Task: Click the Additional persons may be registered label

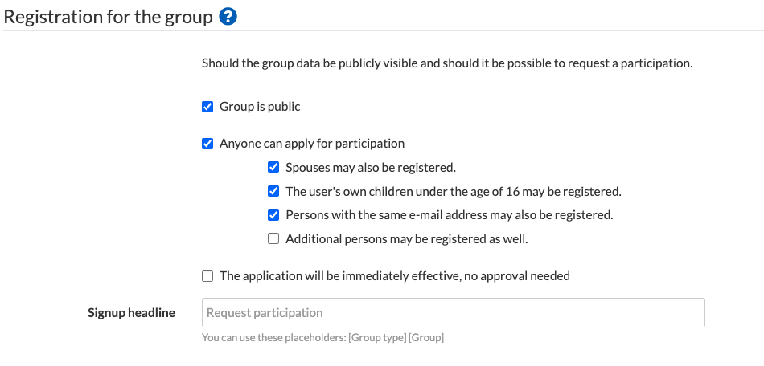Action: (x=407, y=238)
